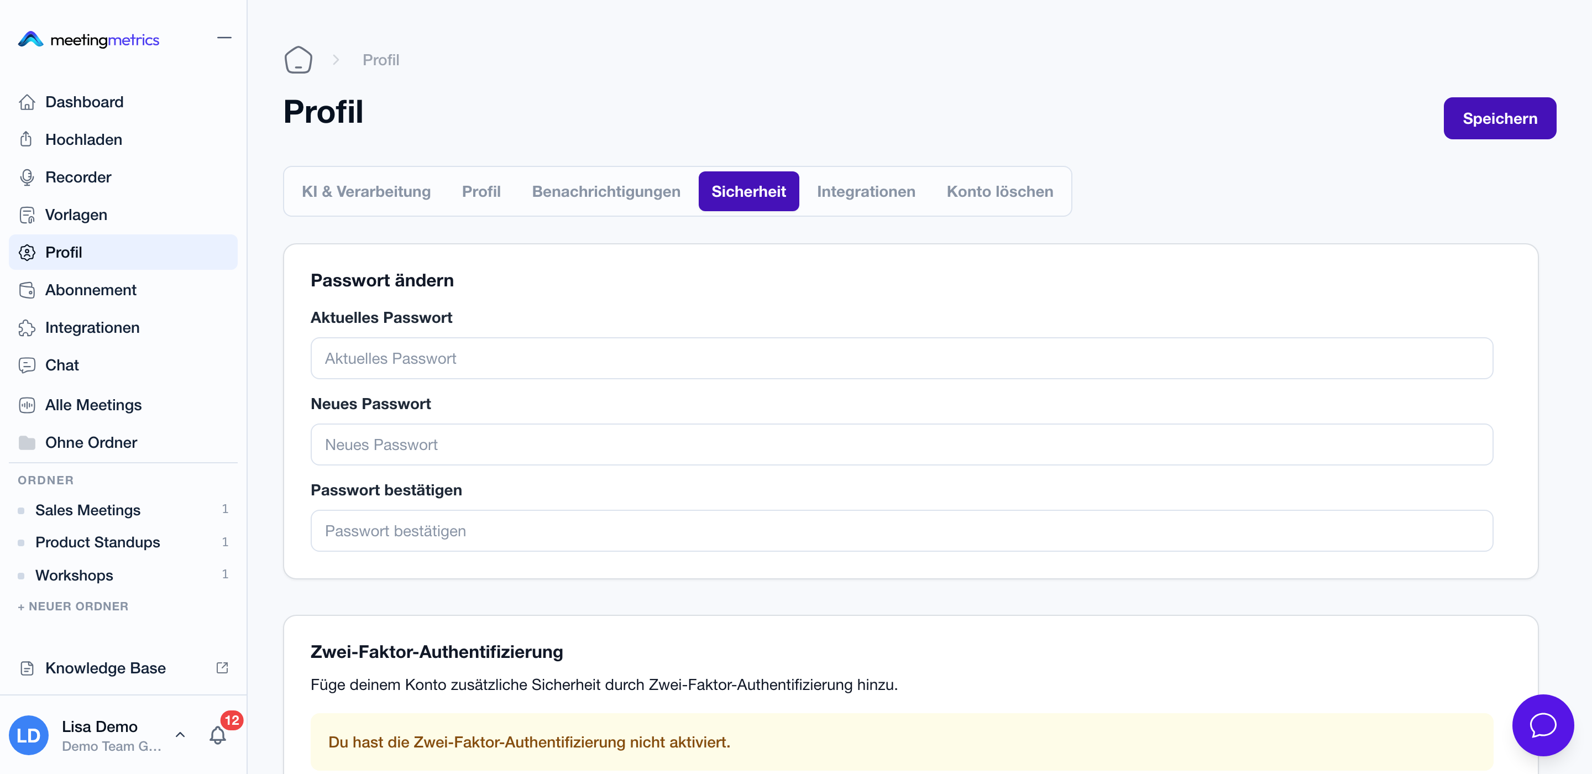Open the Workshops folder
The image size is (1592, 774).
tap(123, 576)
